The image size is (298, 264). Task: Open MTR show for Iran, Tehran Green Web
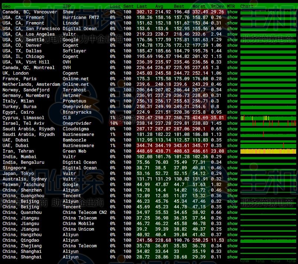click(x=232, y=151)
